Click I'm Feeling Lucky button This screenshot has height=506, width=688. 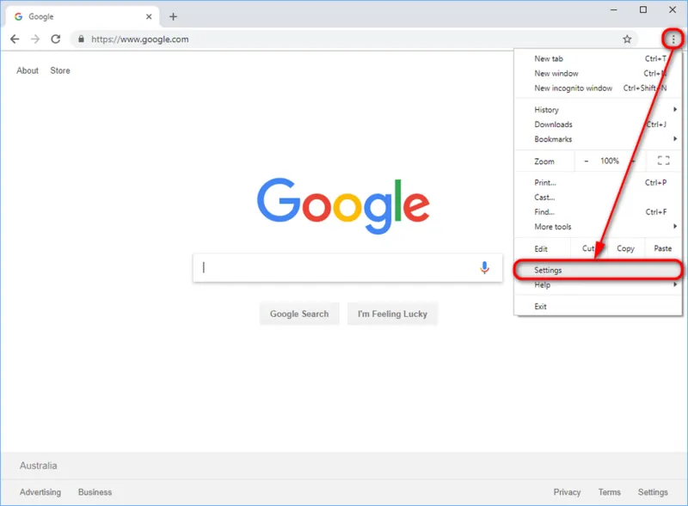pyautogui.click(x=392, y=314)
